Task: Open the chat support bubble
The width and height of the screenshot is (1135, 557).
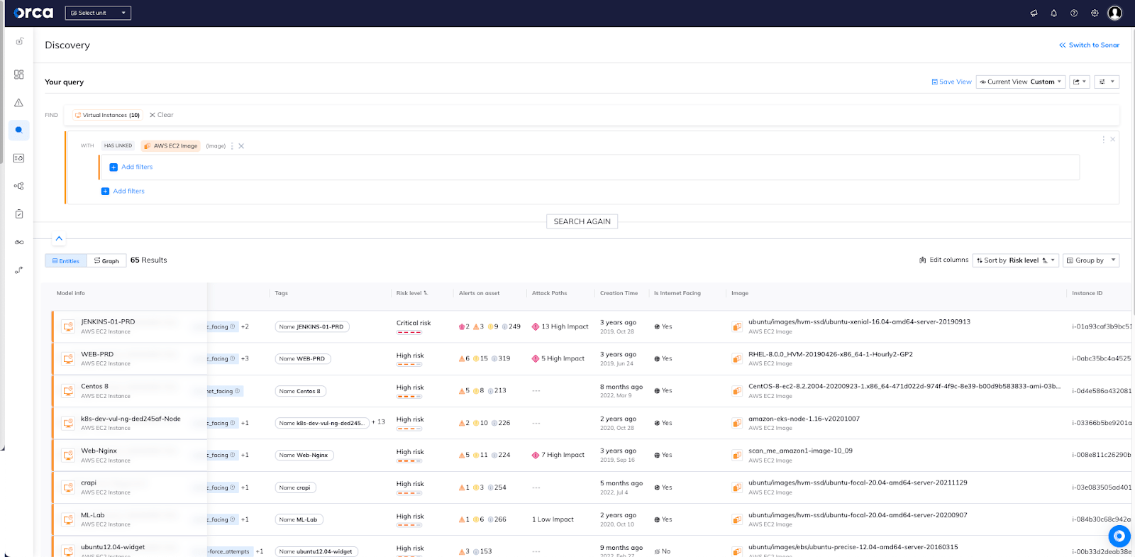Action: [x=1119, y=536]
